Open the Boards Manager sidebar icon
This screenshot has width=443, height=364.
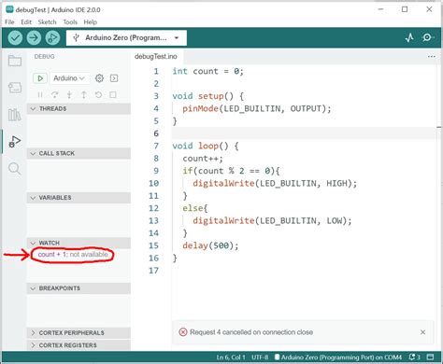(x=15, y=88)
